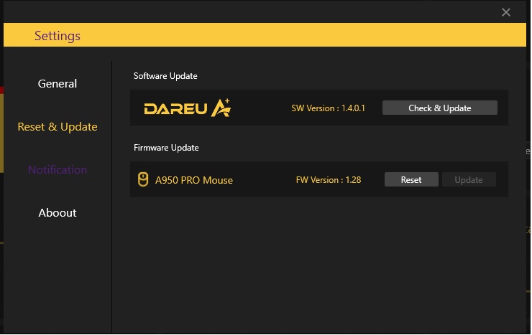Close the Settings dialog with the X
The image size is (532, 335).
pos(505,12)
